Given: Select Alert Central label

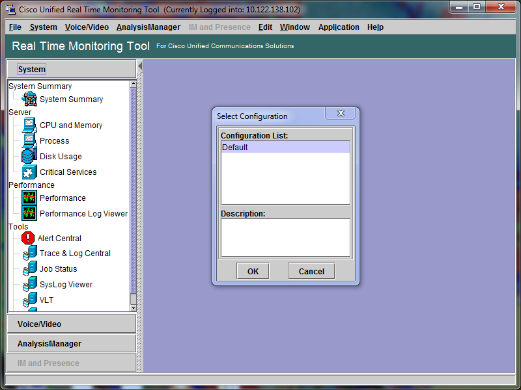Looking at the screenshot, I should click(x=59, y=238).
